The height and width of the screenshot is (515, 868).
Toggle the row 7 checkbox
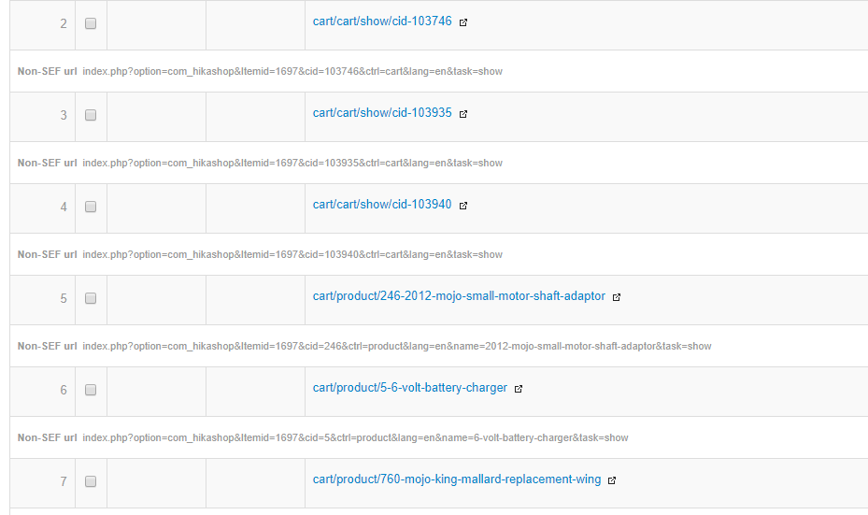(91, 481)
